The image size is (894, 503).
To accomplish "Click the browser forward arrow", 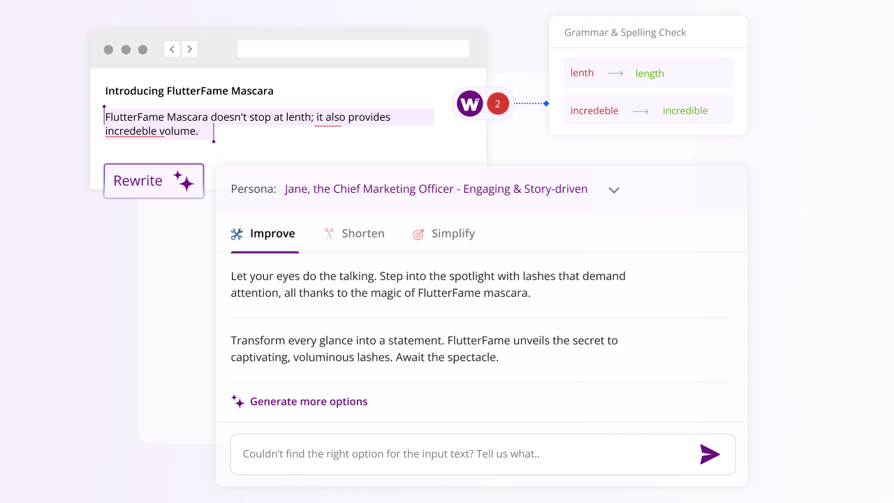I will 189,49.
